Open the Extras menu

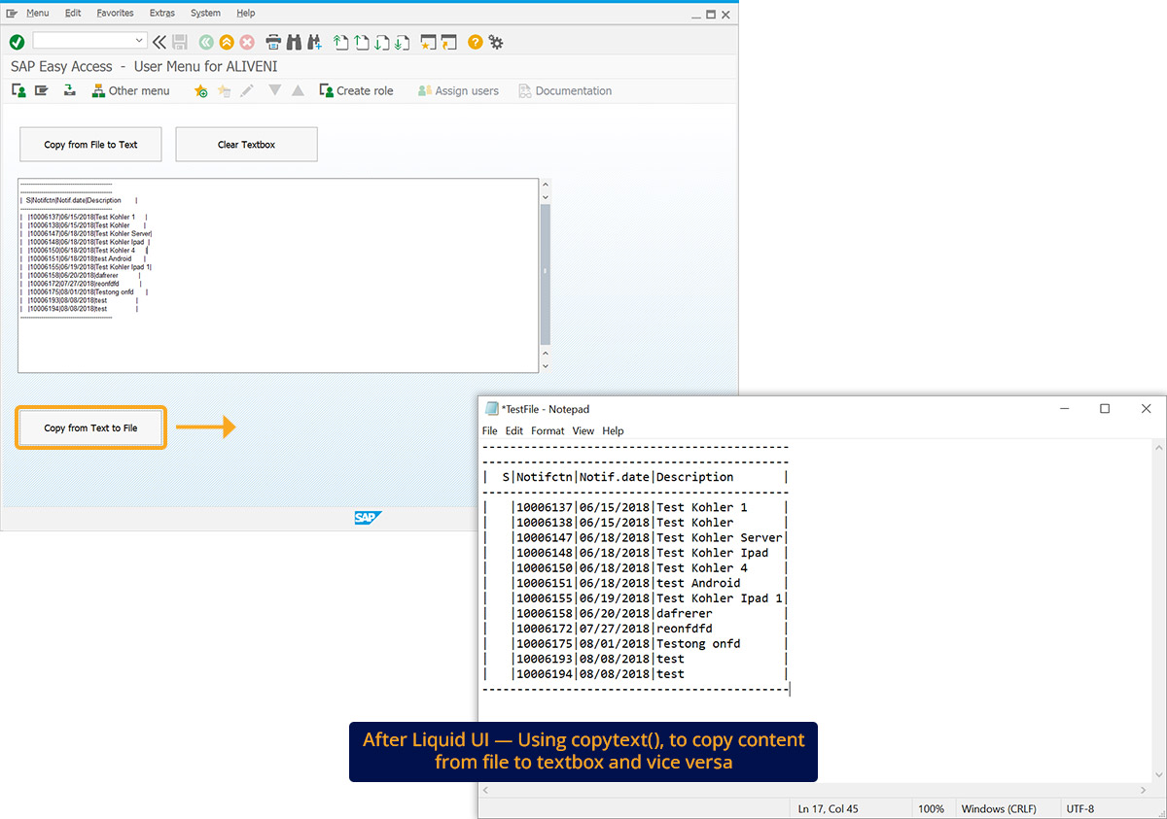pyautogui.click(x=162, y=13)
